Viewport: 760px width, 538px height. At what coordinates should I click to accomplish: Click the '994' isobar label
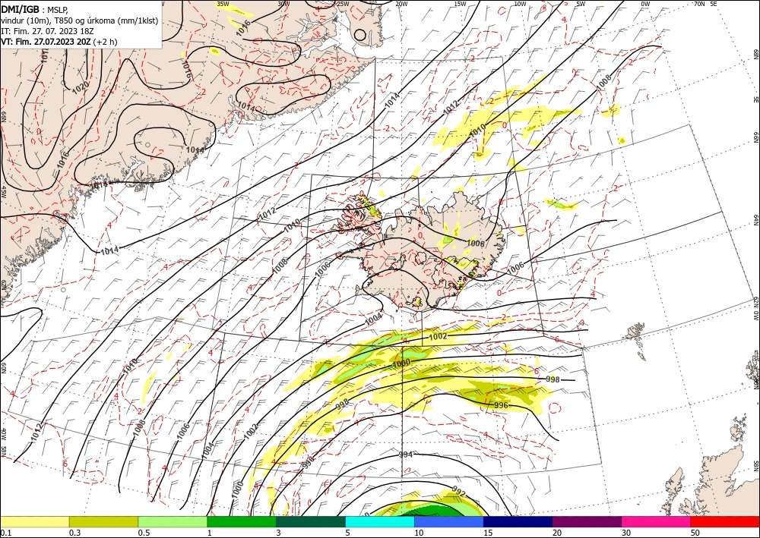406,455
